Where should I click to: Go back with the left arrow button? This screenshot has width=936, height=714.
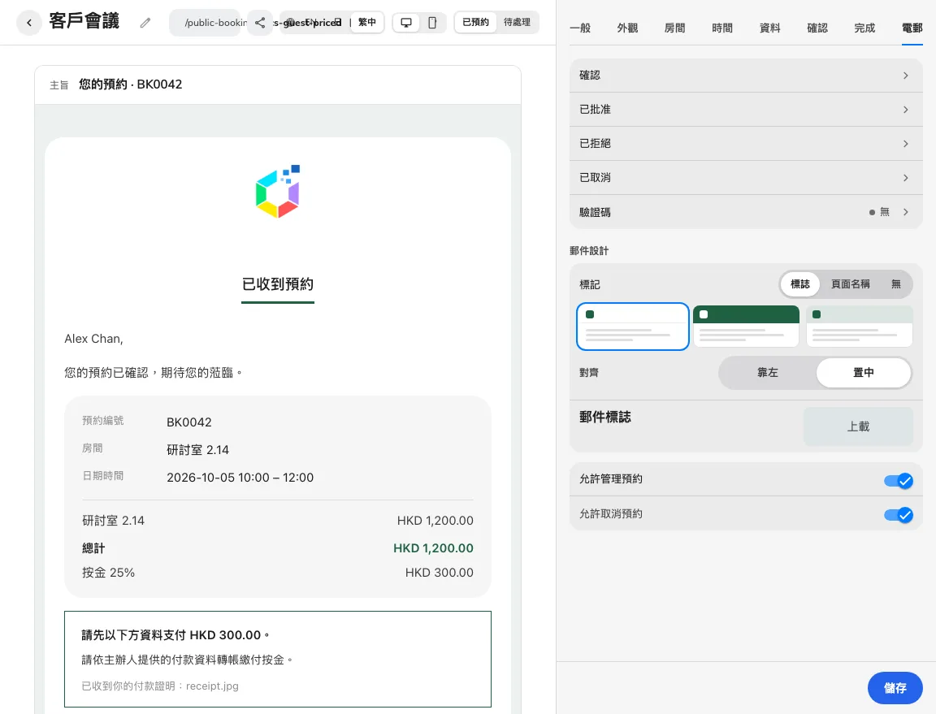point(28,23)
